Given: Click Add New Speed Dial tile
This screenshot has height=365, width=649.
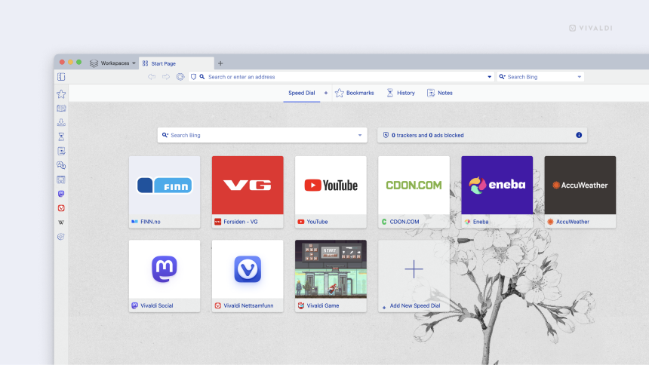Looking at the screenshot, I should 414,276.
